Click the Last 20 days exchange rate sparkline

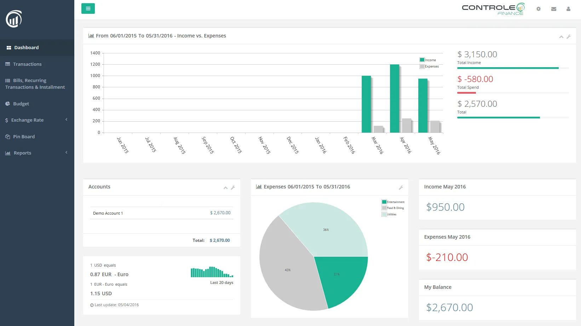211,272
